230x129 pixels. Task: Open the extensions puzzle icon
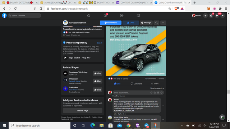[220, 9]
